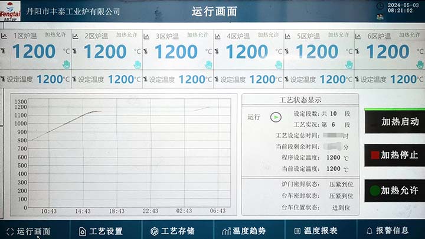This screenshot has width=425, height=239.
Task: Click the hand ON icon in zone 3
Action: [x=208, y=63]
